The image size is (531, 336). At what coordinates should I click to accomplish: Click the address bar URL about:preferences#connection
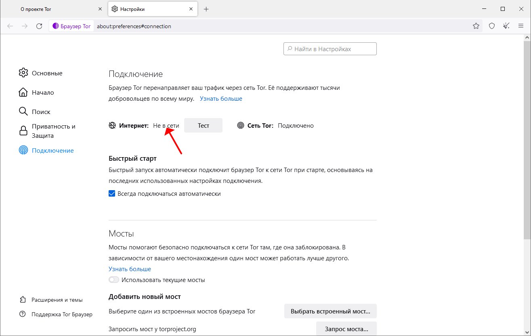(134, 26)
